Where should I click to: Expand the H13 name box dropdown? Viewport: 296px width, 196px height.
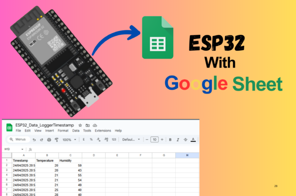[22, 149]
